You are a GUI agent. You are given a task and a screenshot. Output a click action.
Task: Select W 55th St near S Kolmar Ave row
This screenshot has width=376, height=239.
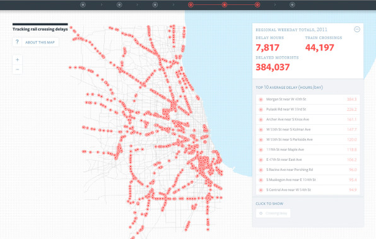tap(308, 129)
